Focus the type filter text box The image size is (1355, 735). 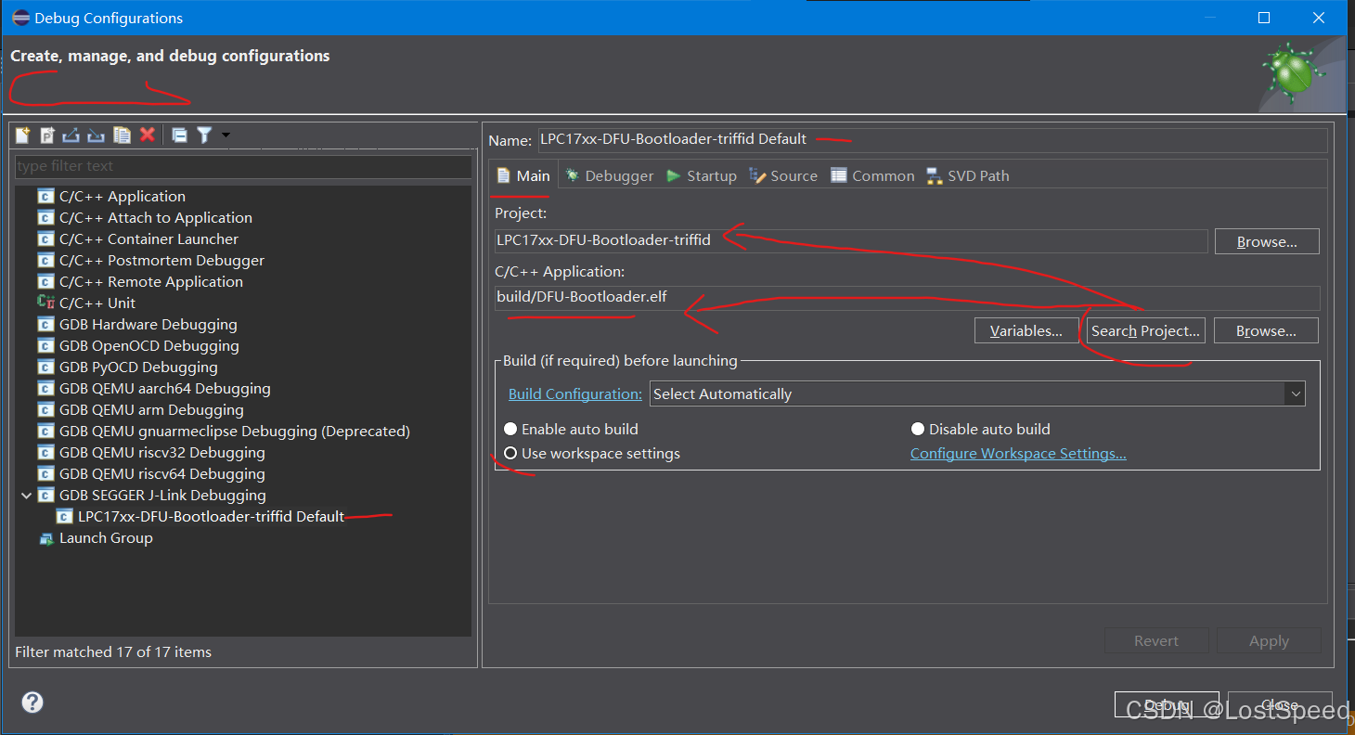[x=243, y=166]
